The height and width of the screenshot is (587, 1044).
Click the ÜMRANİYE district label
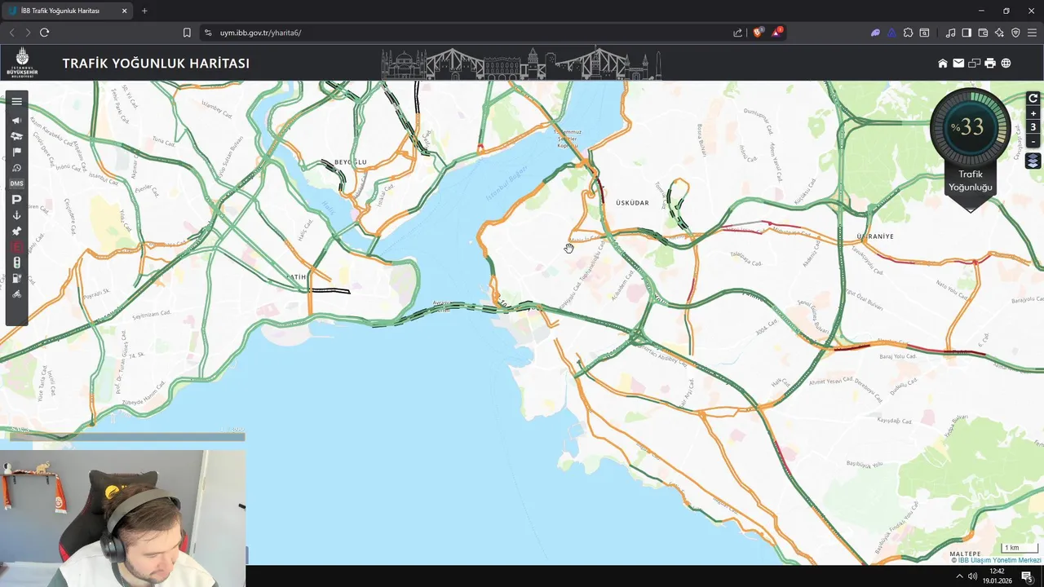pyautogui.click(x=875, y=236)
